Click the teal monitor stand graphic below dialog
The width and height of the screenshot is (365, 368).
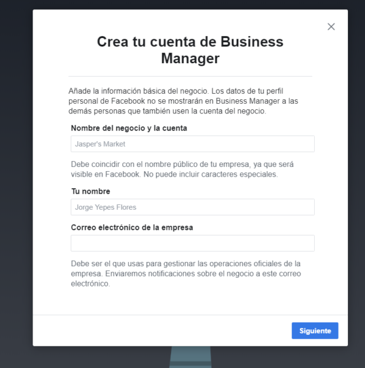[190, 357]
